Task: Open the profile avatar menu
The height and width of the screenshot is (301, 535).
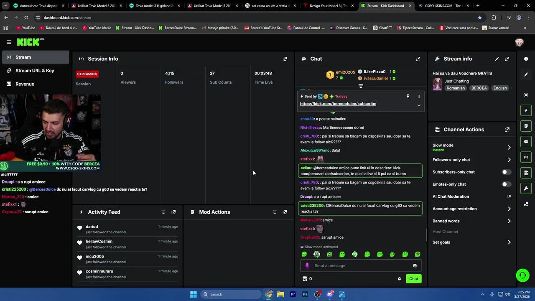Action: (x=519, y=42)
